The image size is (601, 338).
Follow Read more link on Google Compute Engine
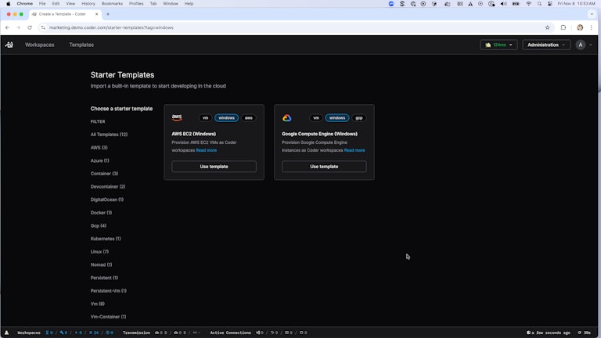tap(354, 150)
